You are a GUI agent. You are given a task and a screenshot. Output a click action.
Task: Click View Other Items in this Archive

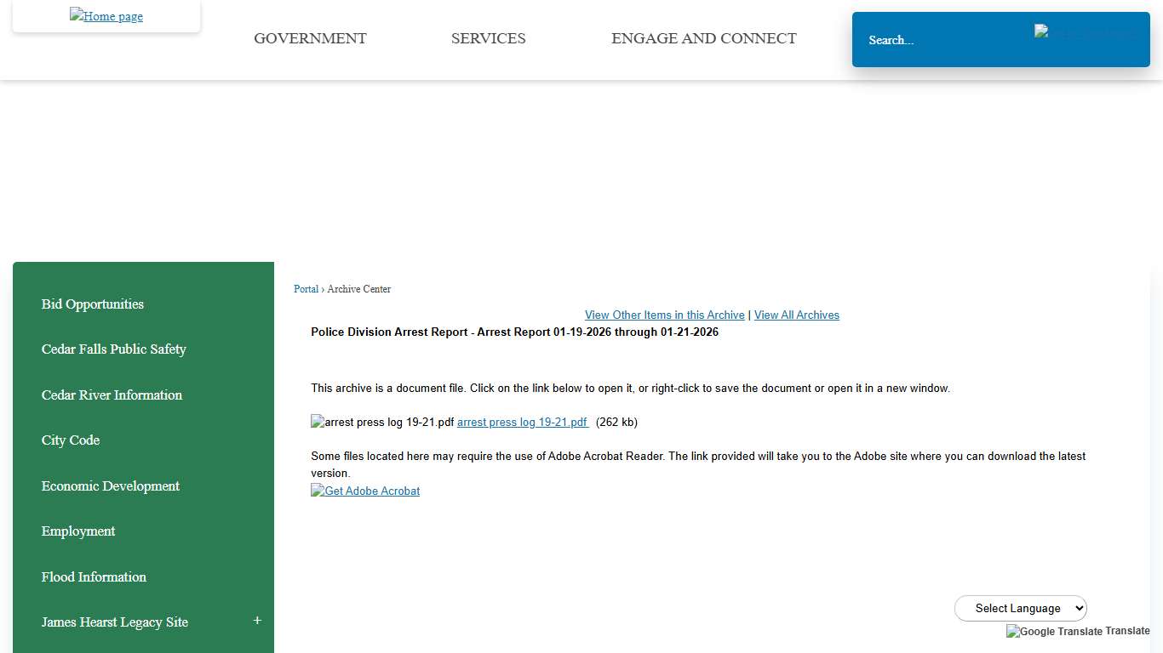point(664,315)
